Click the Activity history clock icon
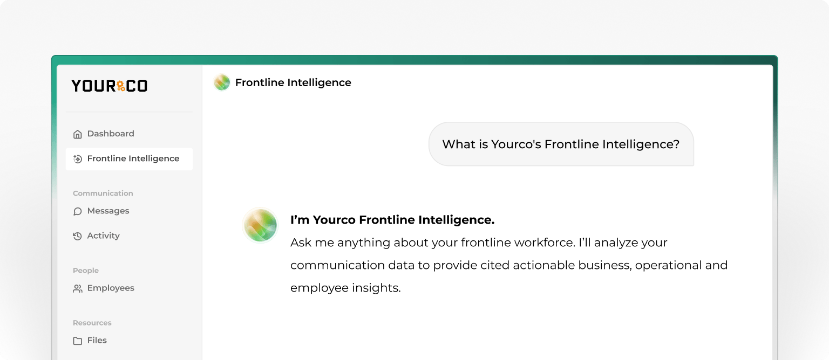The width and height of the screenshot is (829, 360). coord(78,236)
